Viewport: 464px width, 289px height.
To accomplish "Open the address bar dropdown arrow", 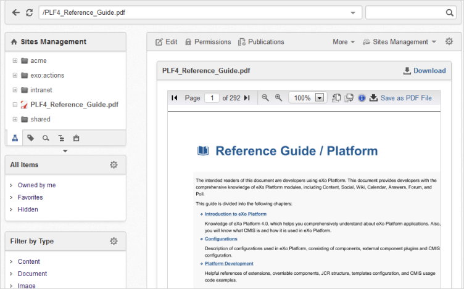I will coord(353,13).
